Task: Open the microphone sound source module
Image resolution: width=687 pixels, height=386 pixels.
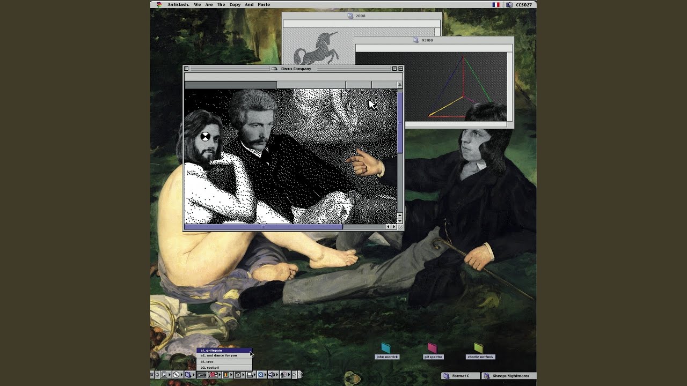Action: coord(283,375)
